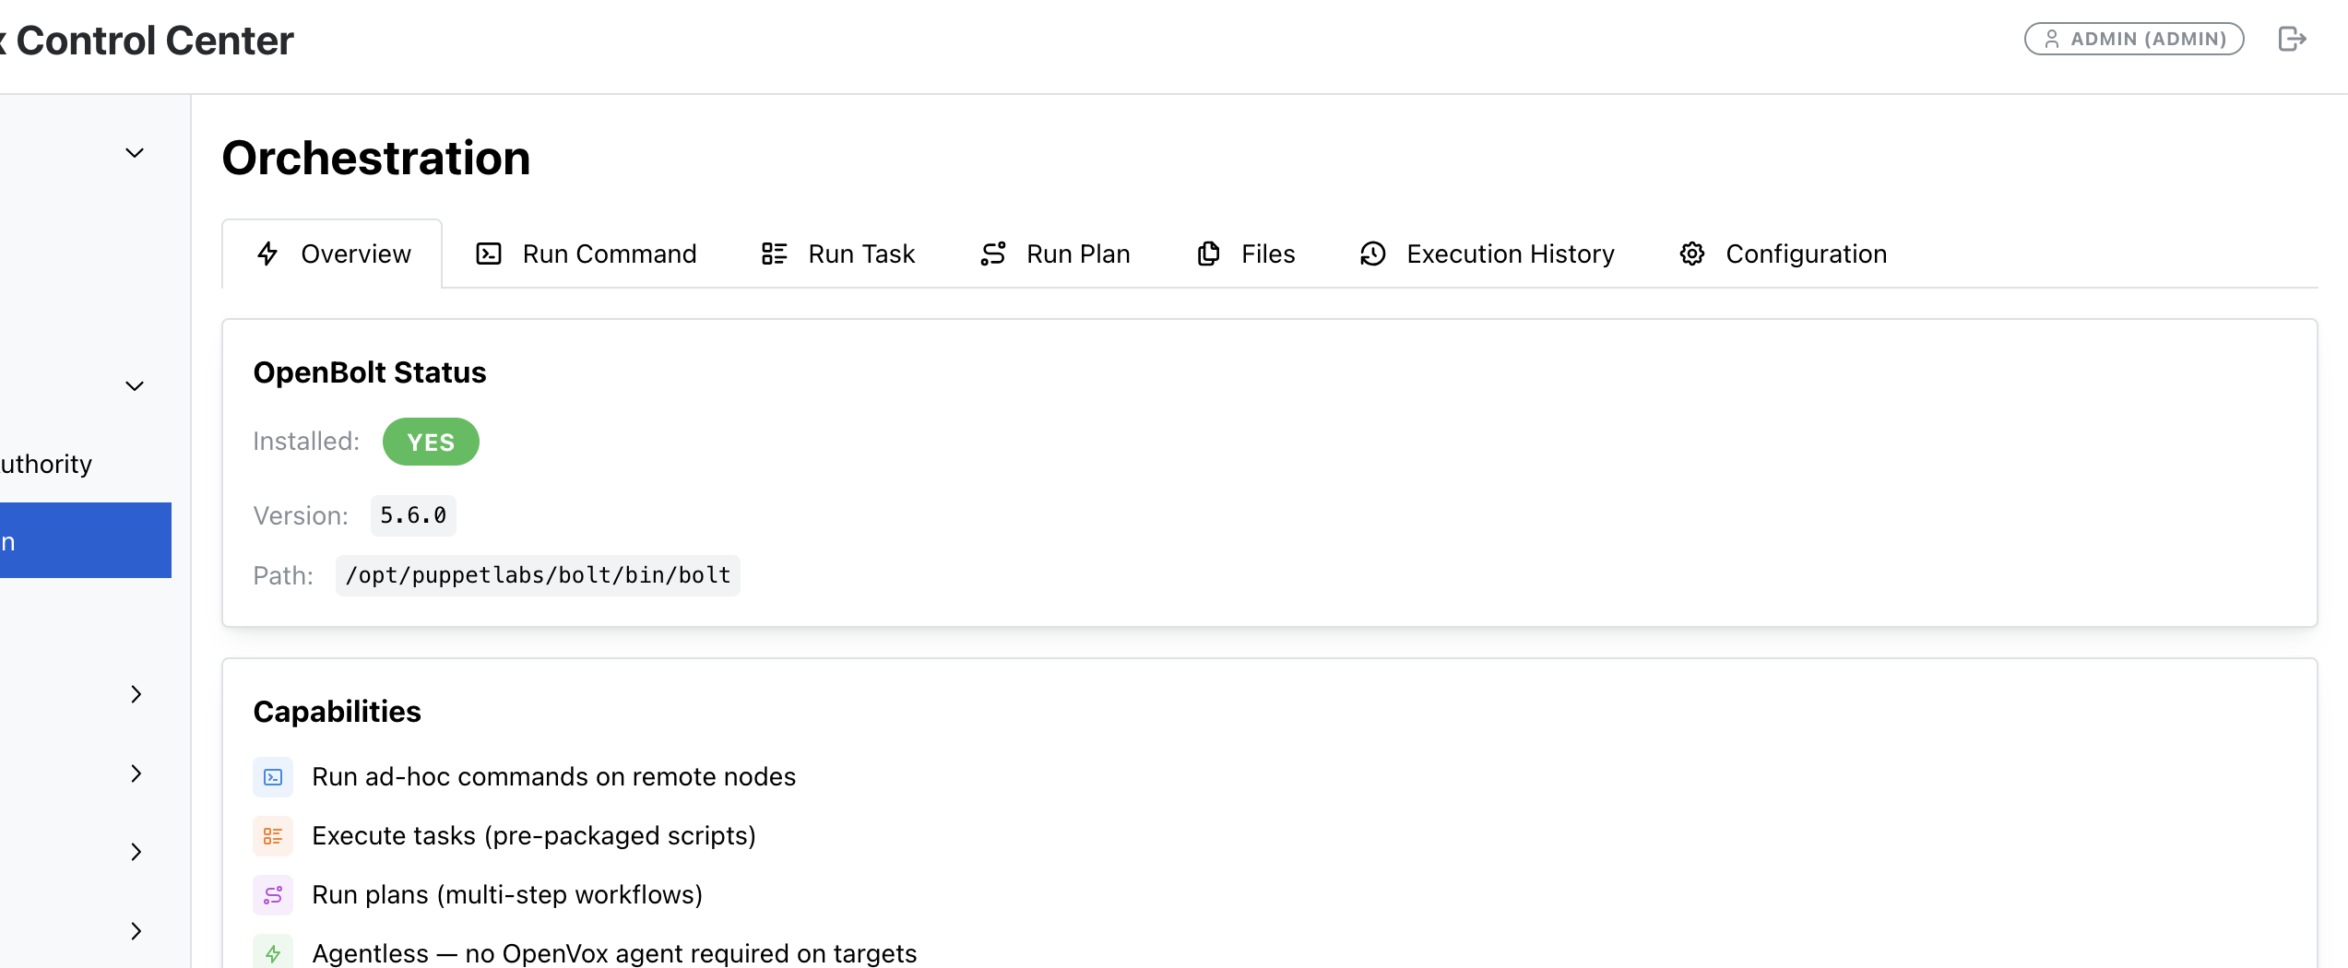Open the Run Plan tab
Screen dimensions: 2348x968
[1055, 254]
